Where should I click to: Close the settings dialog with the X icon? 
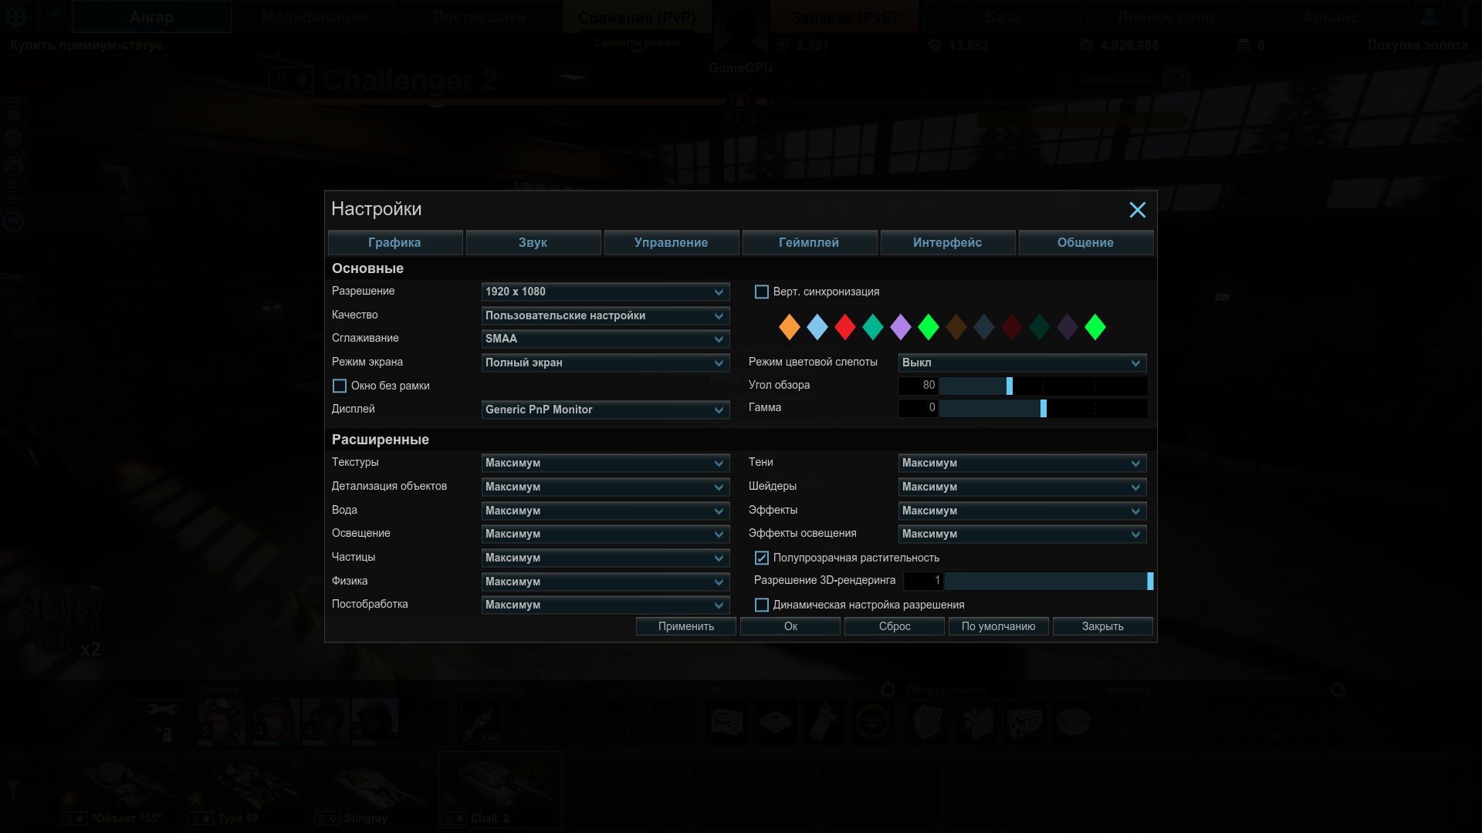(x=1137, y=210)
